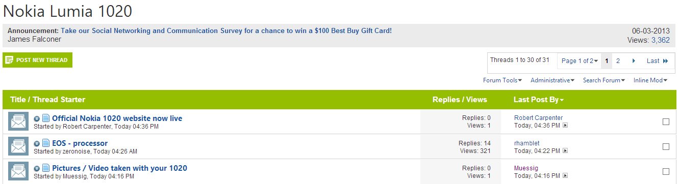Viewport: 679px width, 184px height.
Task: Open the Inline Mod menu
Action: 650,80
